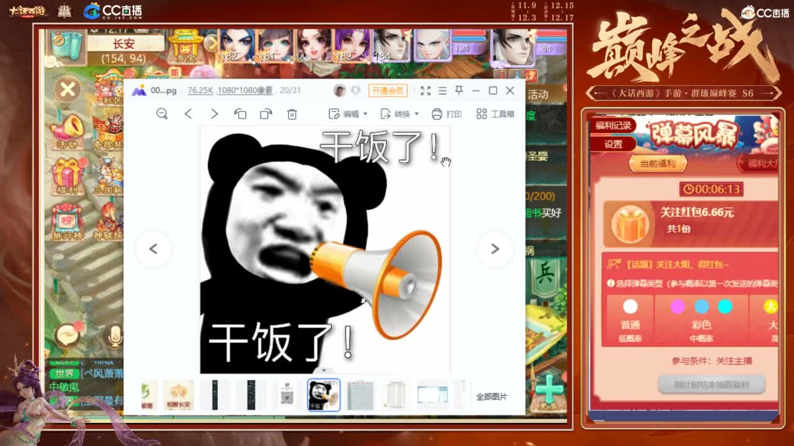Select the white-haired character portrait
This screenshot has height=446, width=794.
432,45
